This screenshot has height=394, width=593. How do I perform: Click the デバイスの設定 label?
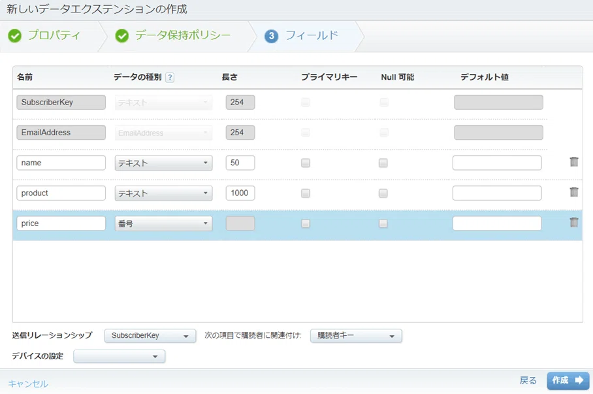pyautogui.click(x=37, y=356)
